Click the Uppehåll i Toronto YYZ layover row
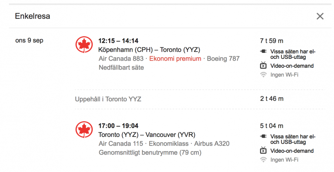The image size is (334, 172). 108,99
